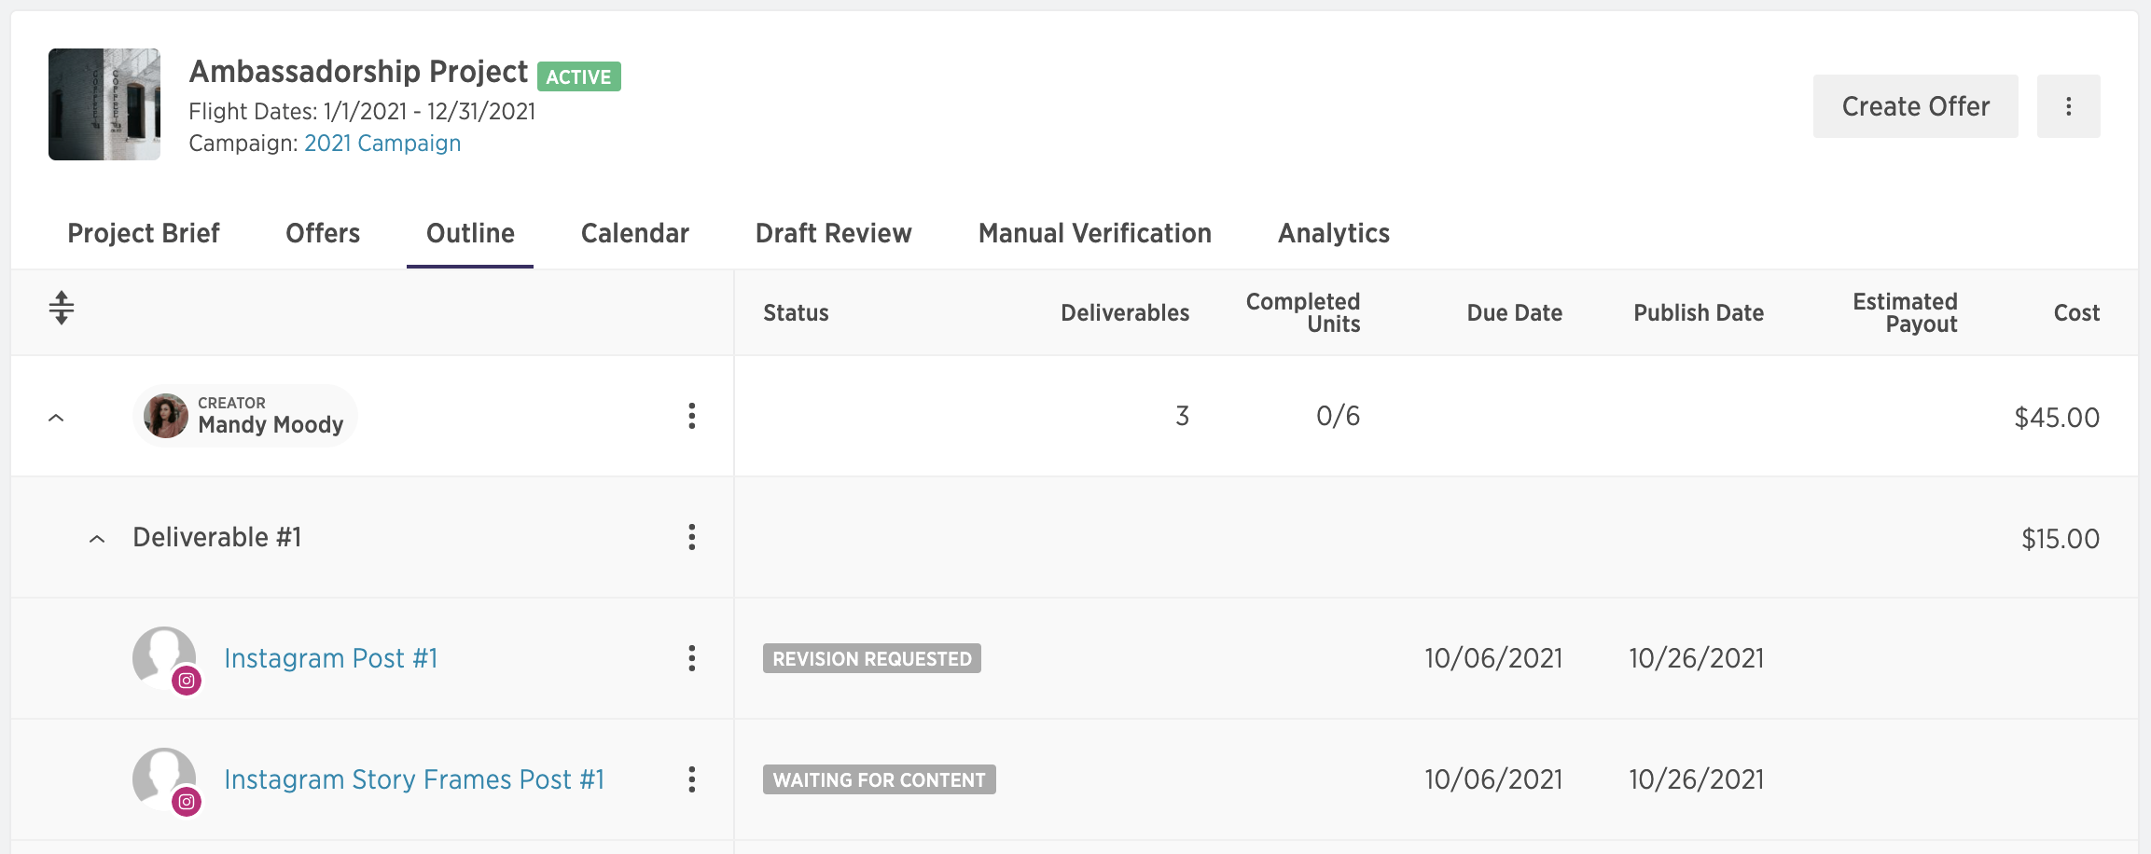This screenshot has height=854, width=2151.
Task: Collapse the Deliverable #1 section
Action: coord(97,539)
